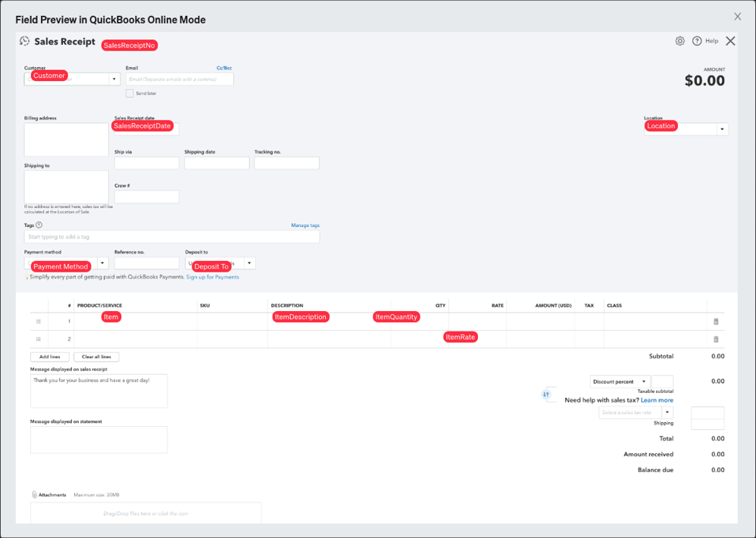This screenshot has height=538, width=756.
Task: Click the blue sort arrows bubble near sales tax
Action: pyautogui.click(x=548, y=394)
